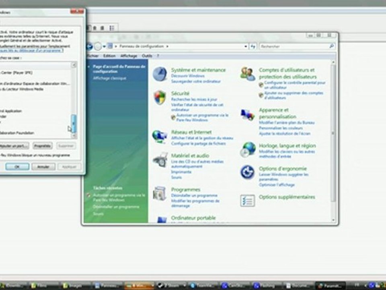The height and width of the screenshot is (290, 386).
Task: Click the Programmes box icon
Action: coord(160,193)
